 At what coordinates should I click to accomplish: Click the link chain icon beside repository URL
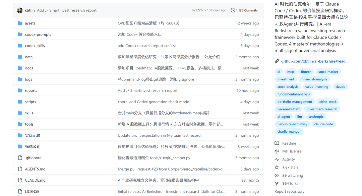(x=277, y=61)
